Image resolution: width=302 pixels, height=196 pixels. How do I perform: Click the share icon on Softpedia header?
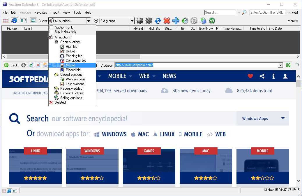tap(262, 76)
